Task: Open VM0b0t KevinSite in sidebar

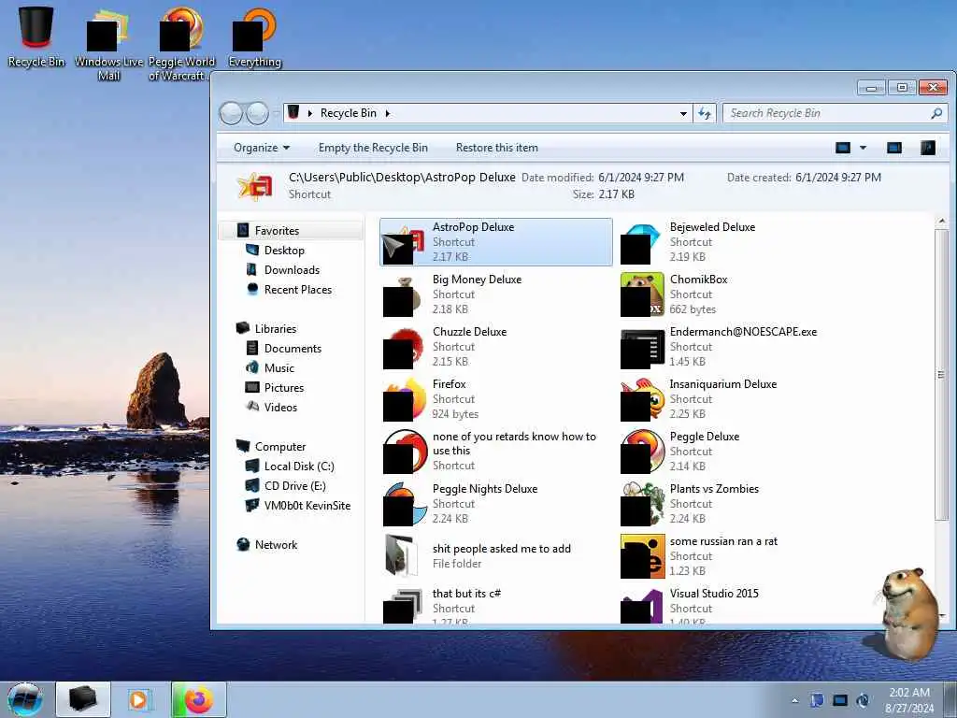Action: pyautogui.click(x=307, y=506)
